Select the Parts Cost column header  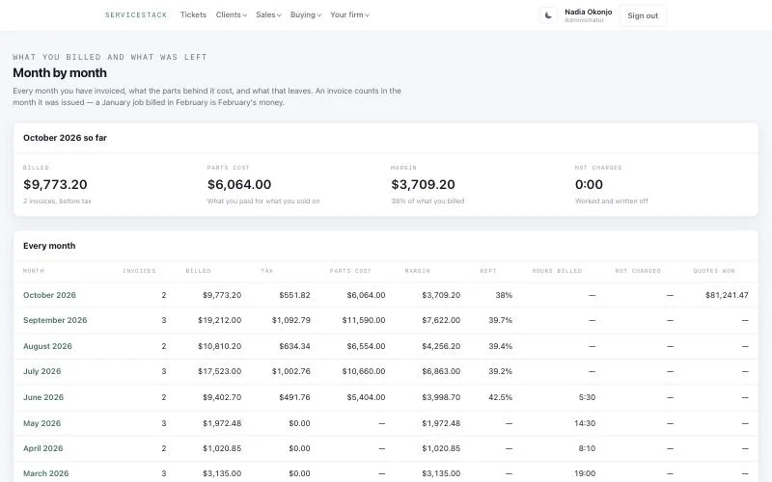pos(350,271)
